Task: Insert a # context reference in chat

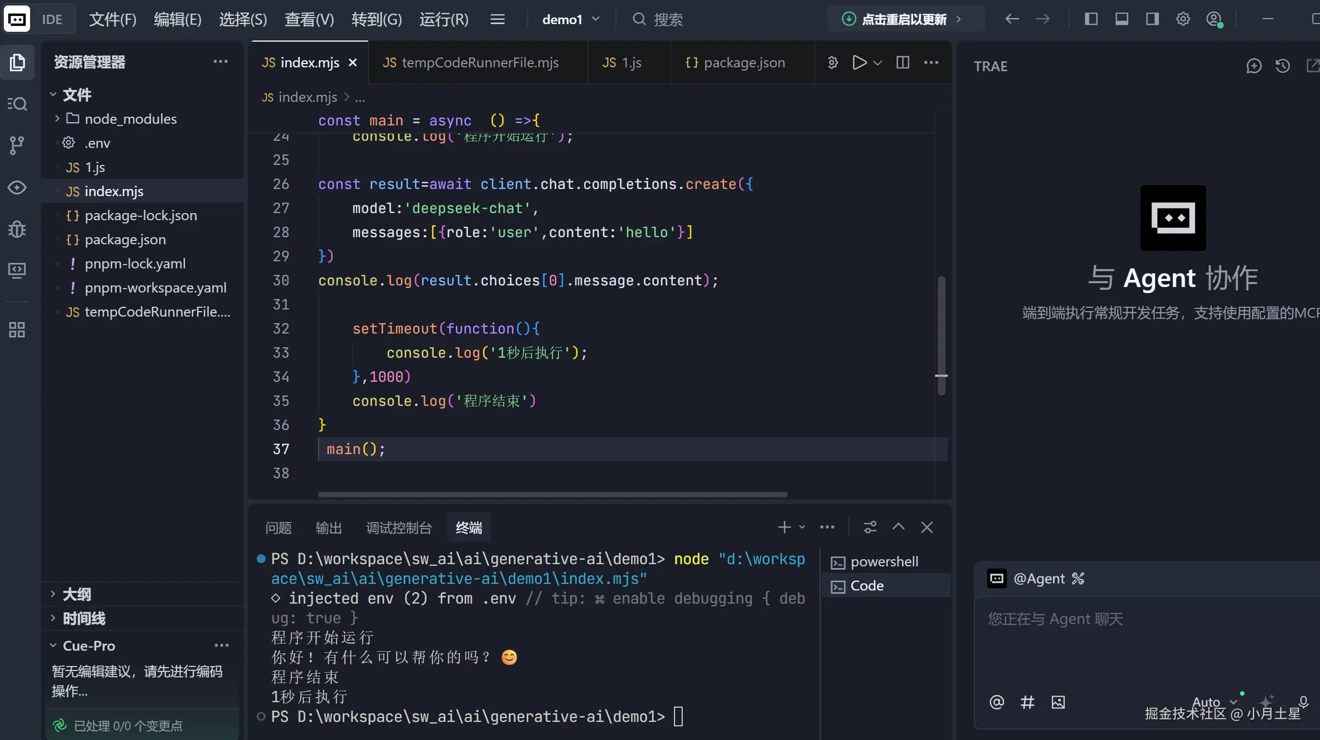Action: point(1028,702)
